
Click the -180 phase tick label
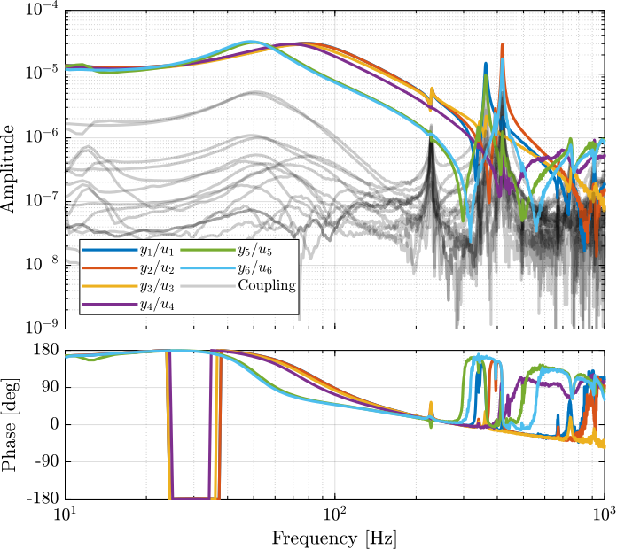click(x=43, y=499)
